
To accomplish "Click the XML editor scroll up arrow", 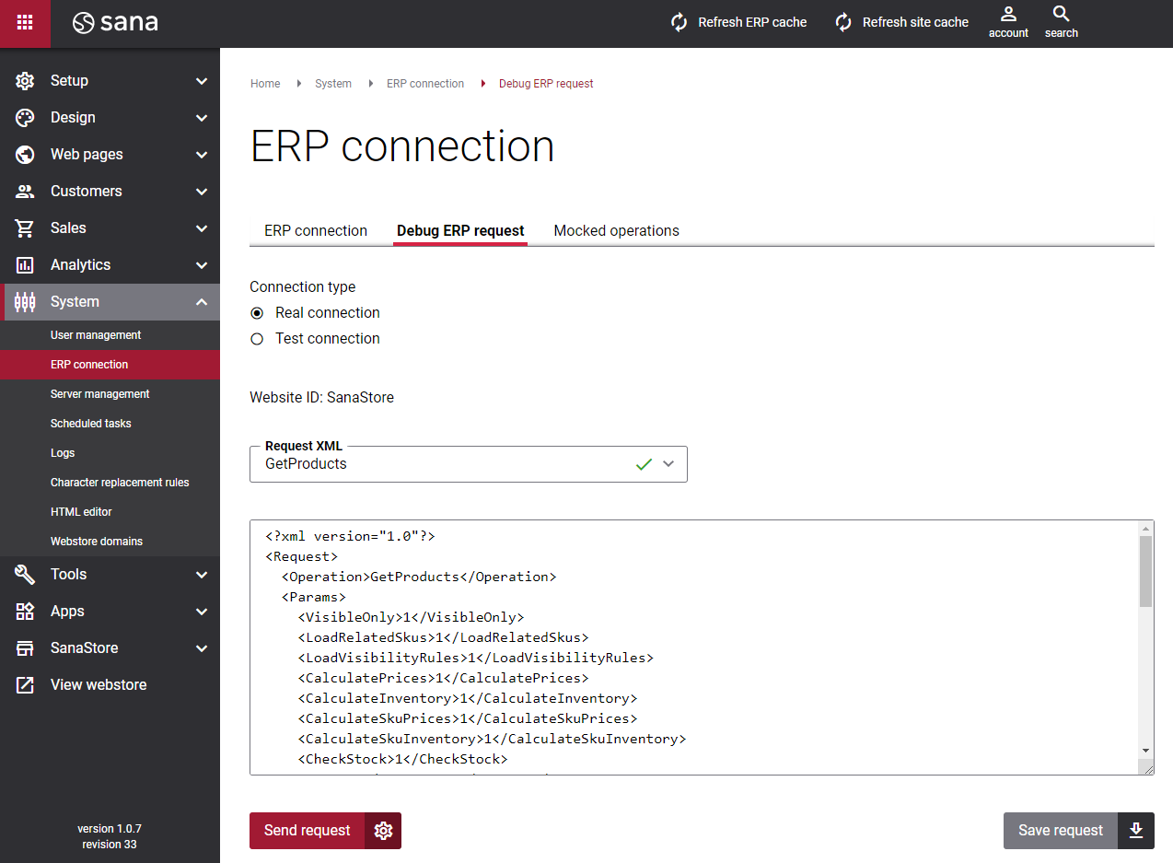I will pyautogui.click(x=1145, y=529).
